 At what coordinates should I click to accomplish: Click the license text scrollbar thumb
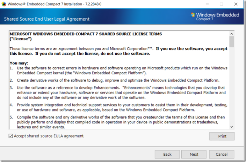(232, 42)
